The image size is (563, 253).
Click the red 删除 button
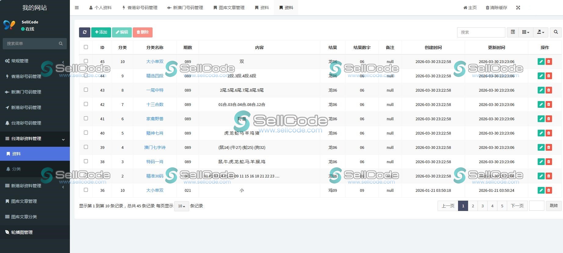point(143,32)
